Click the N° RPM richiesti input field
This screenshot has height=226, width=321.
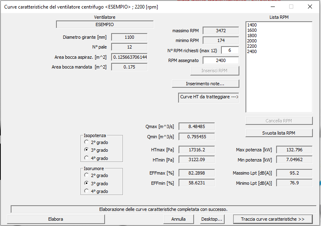click(230, 50)
